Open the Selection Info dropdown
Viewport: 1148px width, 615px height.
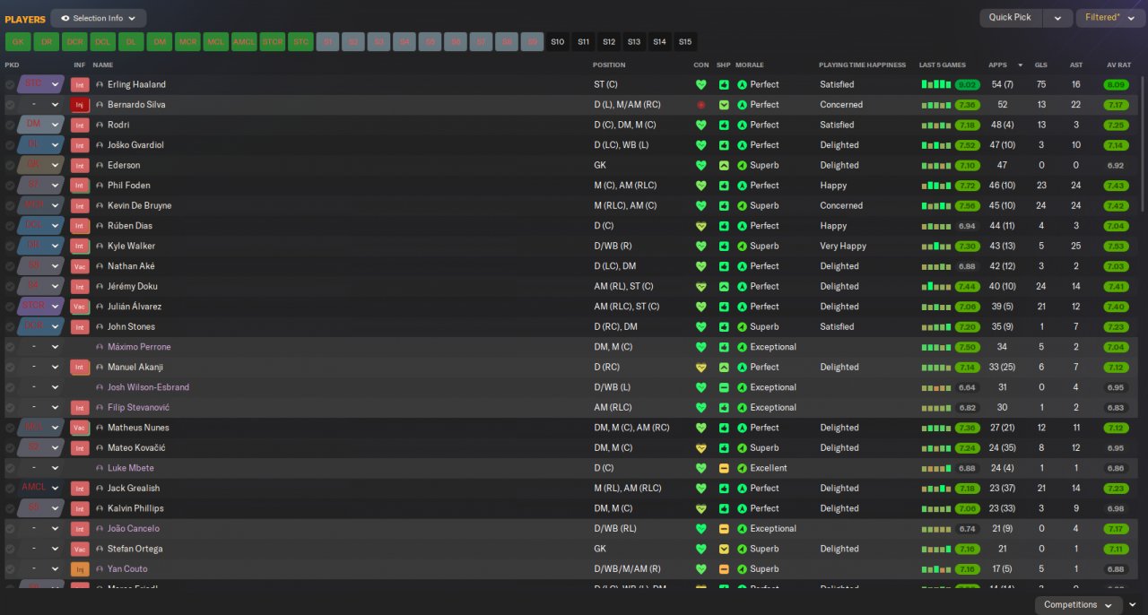(x=99, y=18)
